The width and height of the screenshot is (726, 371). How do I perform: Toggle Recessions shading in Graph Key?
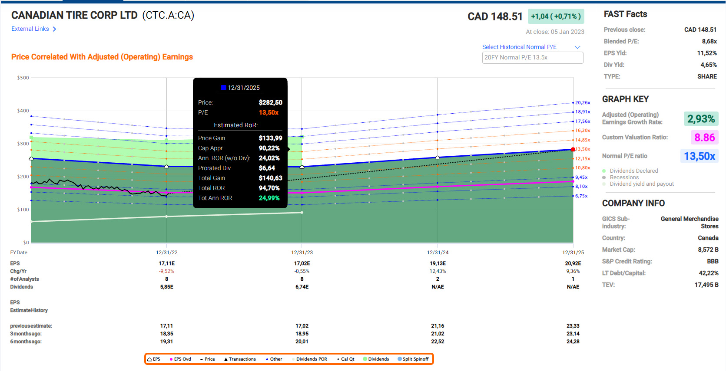coord(604,177)
